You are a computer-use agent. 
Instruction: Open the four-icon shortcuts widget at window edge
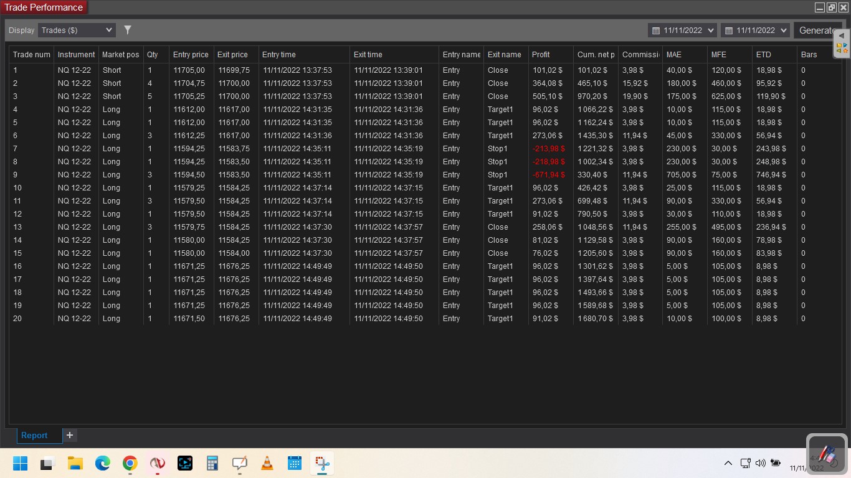[x=841, y=48]
